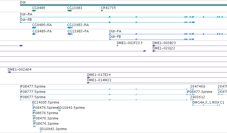Open the Ddr-RA transcript label
227x133 pixels.
coord(26,14)
